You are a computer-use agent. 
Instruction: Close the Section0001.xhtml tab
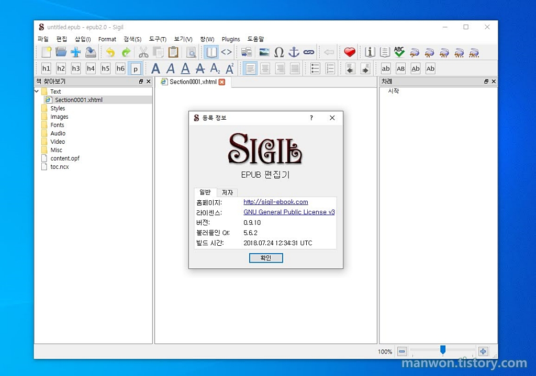click(x=222, y=82)
